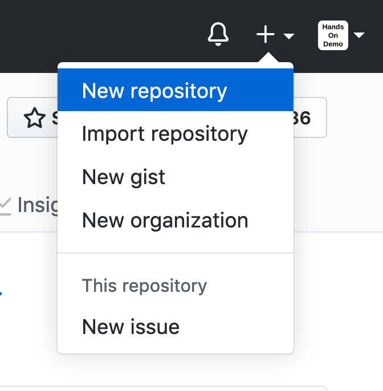Pick New gist in the dropdown

(176, 177)
